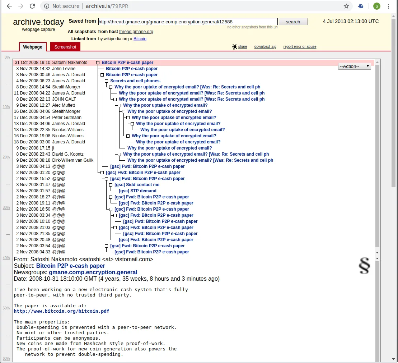The width and height of the screenshot is (398, 363).
Task: Open the 3 Nov 2008 10:10 gsc message
Action: (x=160, y=221)
